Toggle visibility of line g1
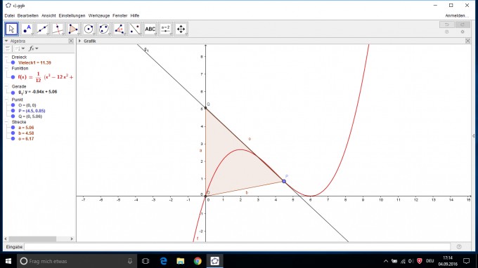Viewport: 478px width, 268px height. 13,93
